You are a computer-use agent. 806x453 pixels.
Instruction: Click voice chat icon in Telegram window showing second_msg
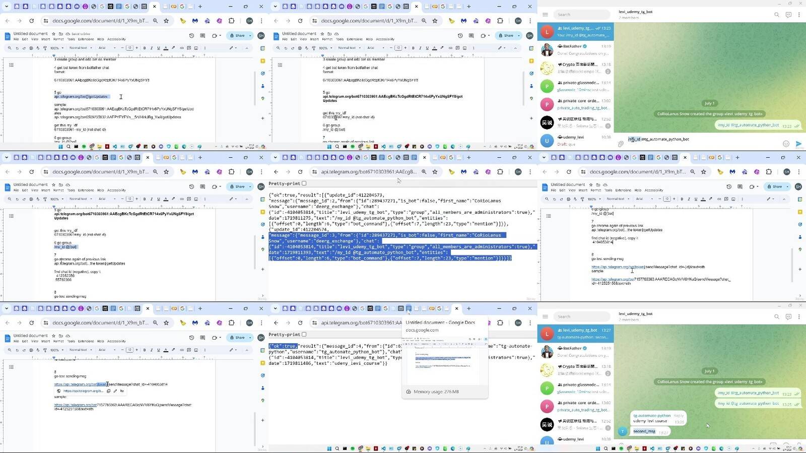(788, 316)
